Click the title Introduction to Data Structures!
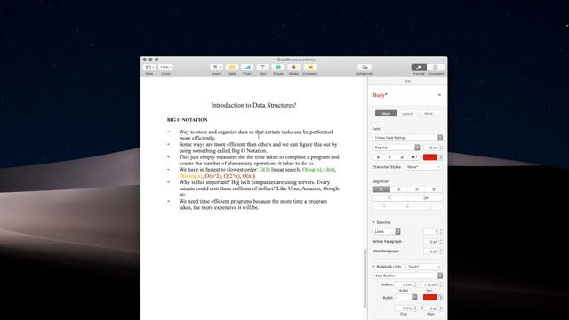This screenshot has width=569, height=320. pyautogui.click(x=253, y=105)
